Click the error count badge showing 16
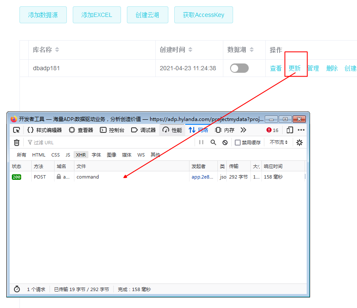 (272, 130)
